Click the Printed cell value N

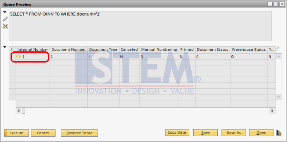point(187,57)
